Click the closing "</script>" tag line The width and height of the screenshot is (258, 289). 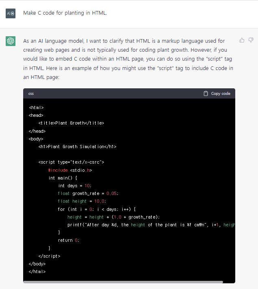point(49,256)
